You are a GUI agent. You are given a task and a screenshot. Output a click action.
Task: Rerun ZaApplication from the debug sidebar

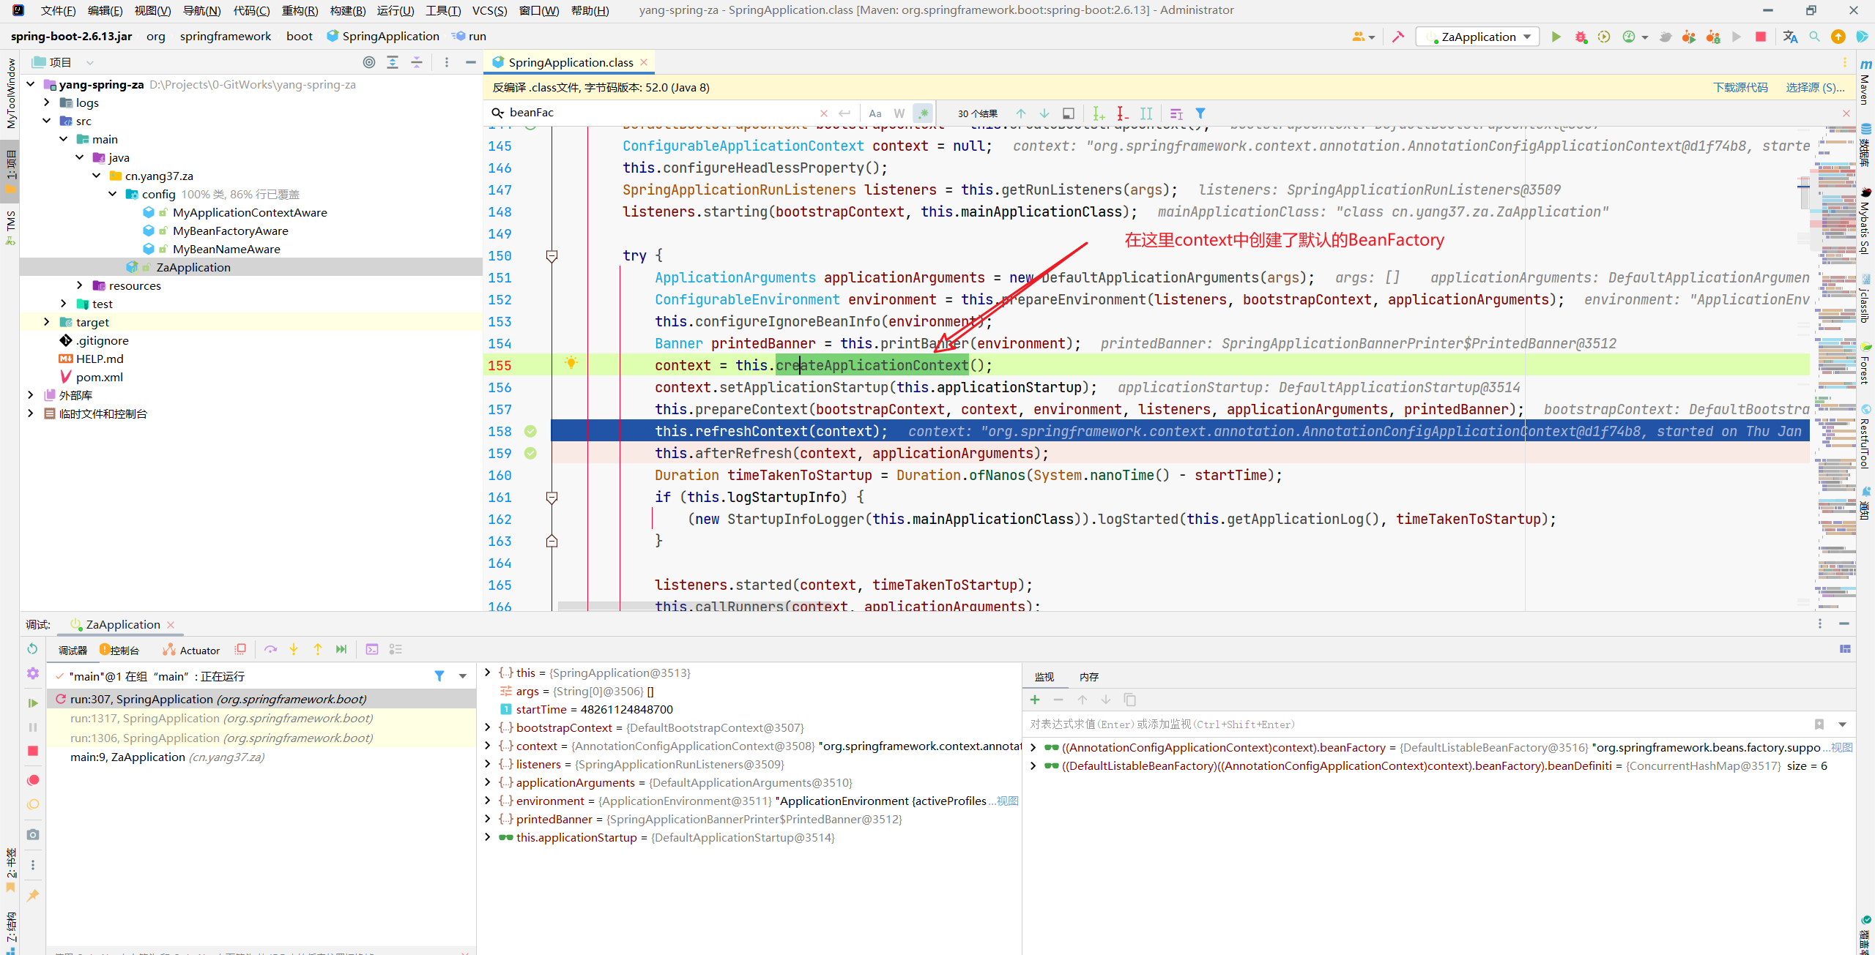pyautogui.click(x=32, y=649)
